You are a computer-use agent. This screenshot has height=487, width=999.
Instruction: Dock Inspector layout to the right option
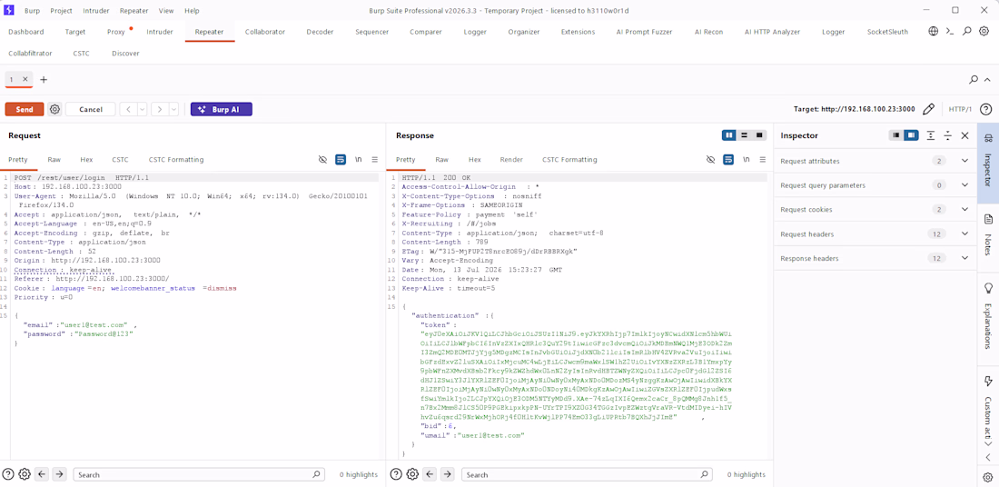[911, 135]
